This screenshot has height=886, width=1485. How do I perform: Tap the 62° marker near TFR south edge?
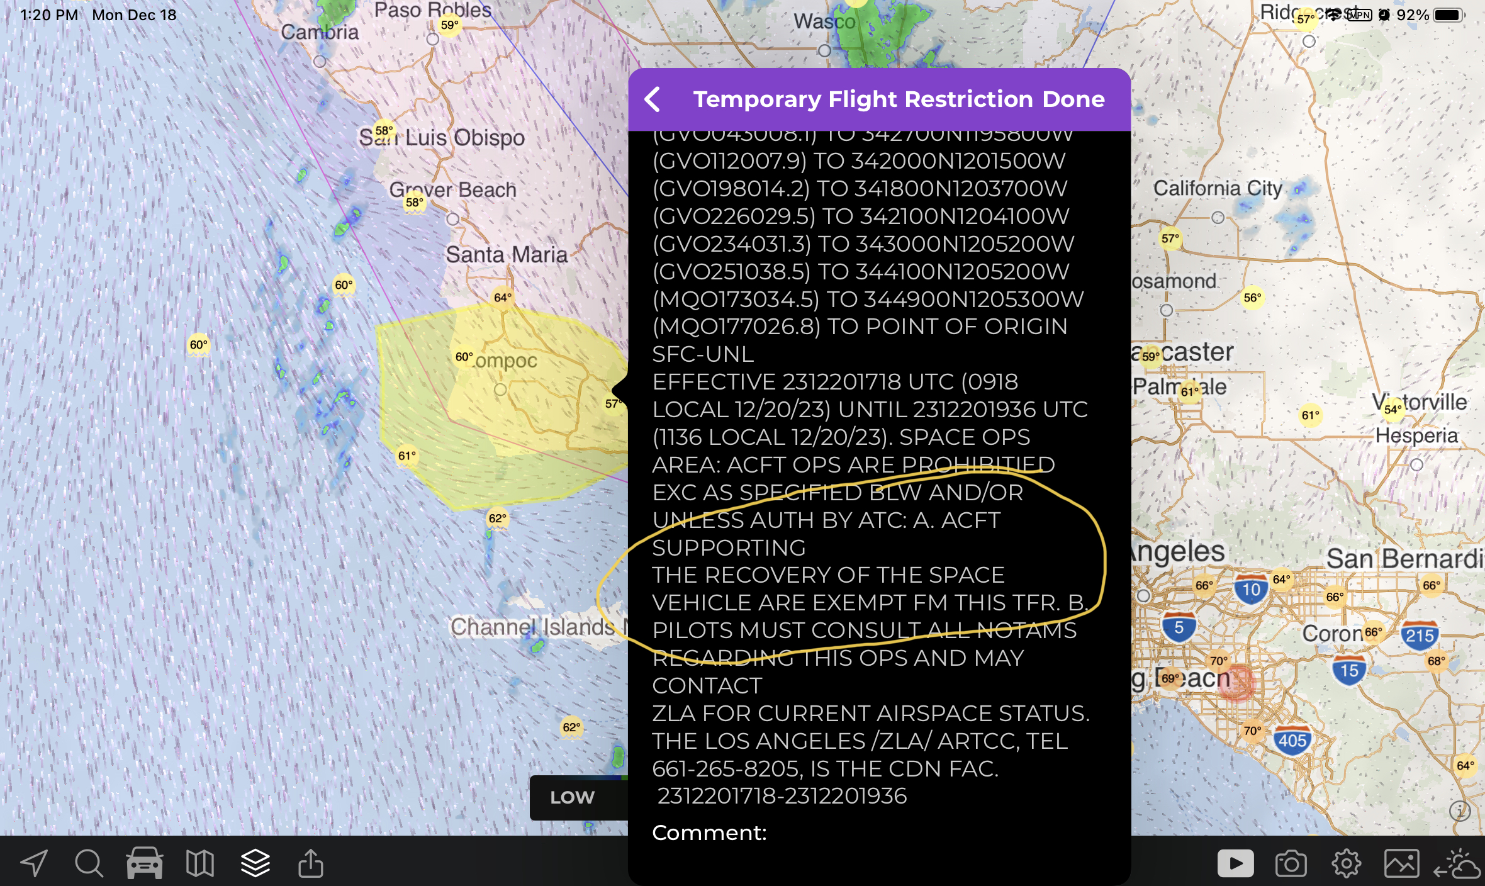[x=497, y=519]
